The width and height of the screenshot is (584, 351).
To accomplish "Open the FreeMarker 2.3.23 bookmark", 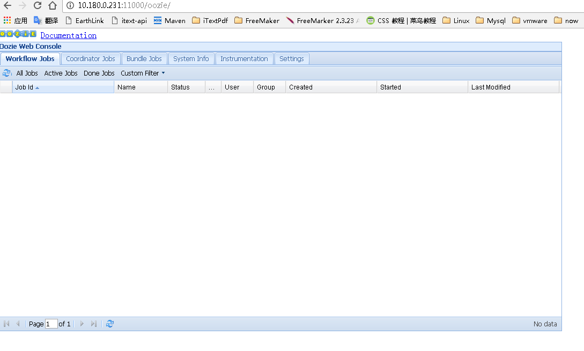I will tap(322, 20).
